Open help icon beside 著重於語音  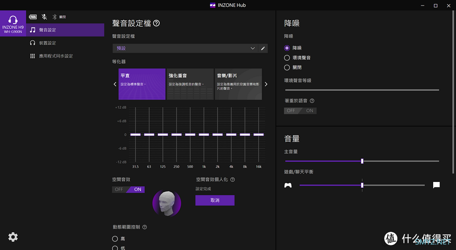312,101
